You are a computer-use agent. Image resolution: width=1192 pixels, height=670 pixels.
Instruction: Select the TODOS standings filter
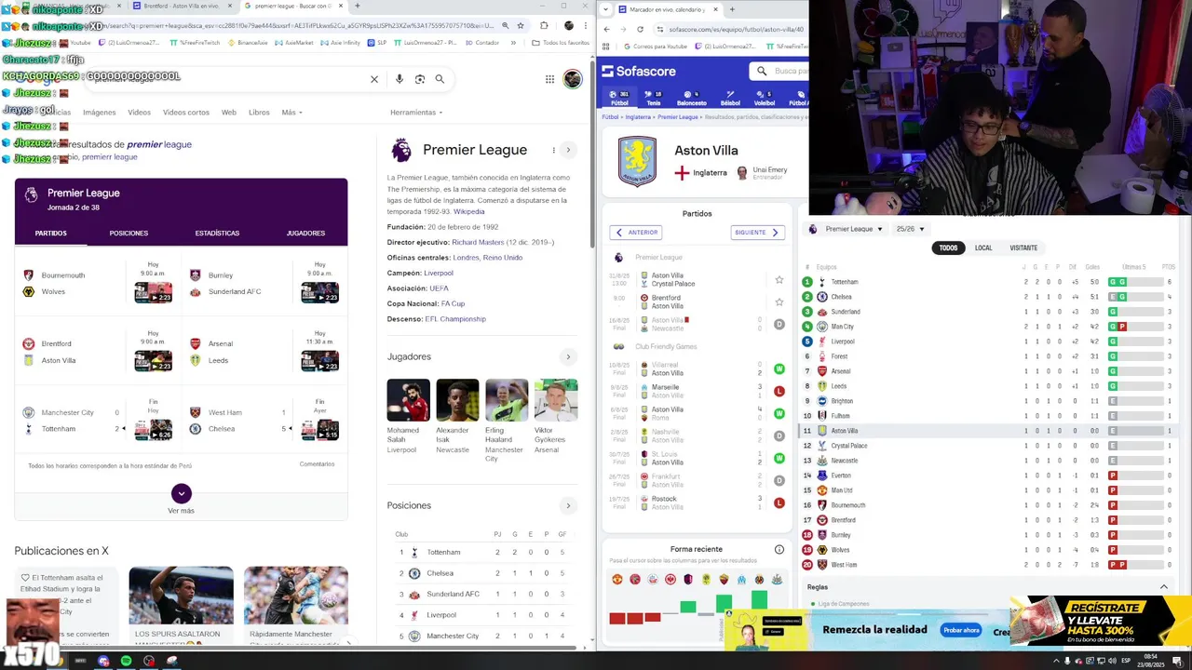pos(948,248)
